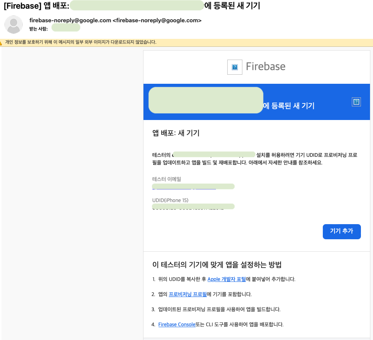Viewport: 373px width, 340px height.
Task: Open the 프로비저닝 프로필 link
Action: (188, 294)
